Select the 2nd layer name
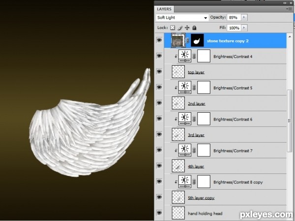The width and height of the screenshot is (295, 221). click(x=196, y=103)
